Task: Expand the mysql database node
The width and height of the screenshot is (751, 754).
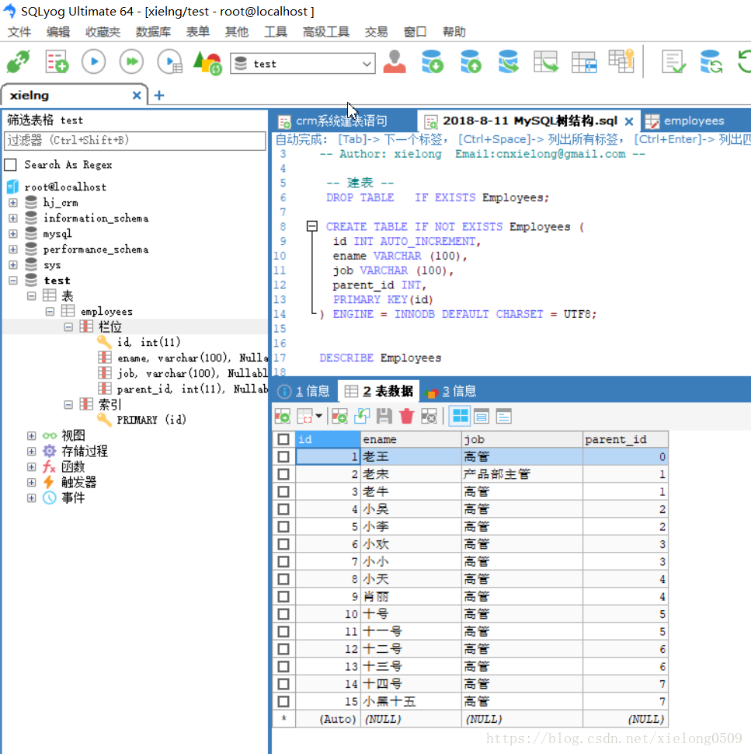Action: 13,234
